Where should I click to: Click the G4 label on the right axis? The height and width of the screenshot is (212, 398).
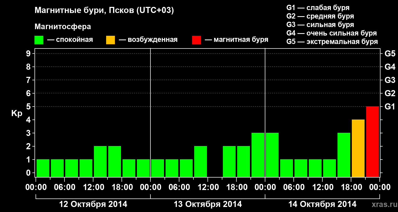[x=390, y=67]
